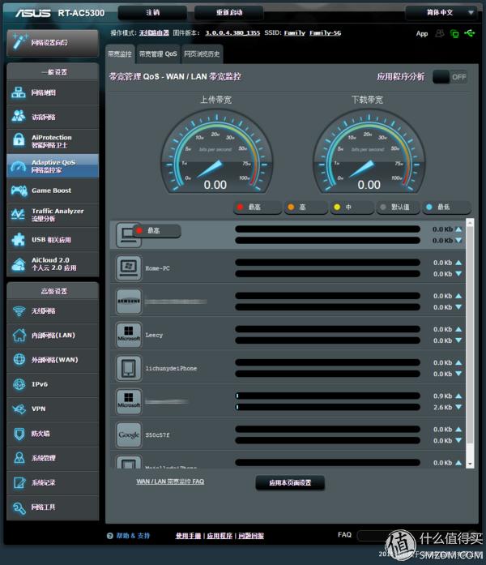
Task: Toggle the 应用程序分析 OFF switch
Action: click(450, 77)
